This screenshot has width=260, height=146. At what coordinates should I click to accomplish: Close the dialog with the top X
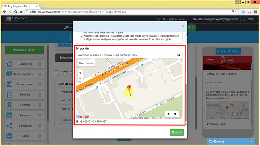tap(183, 26)
